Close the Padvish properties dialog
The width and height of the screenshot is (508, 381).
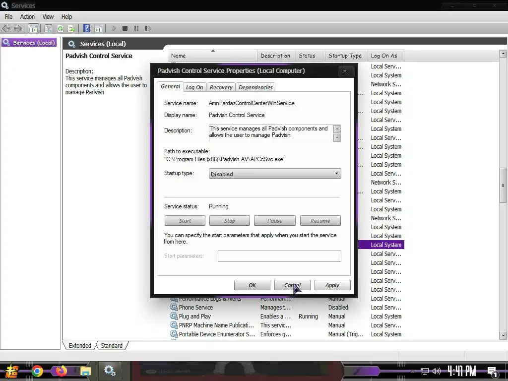pyautogui.click(x=345, y=71)
